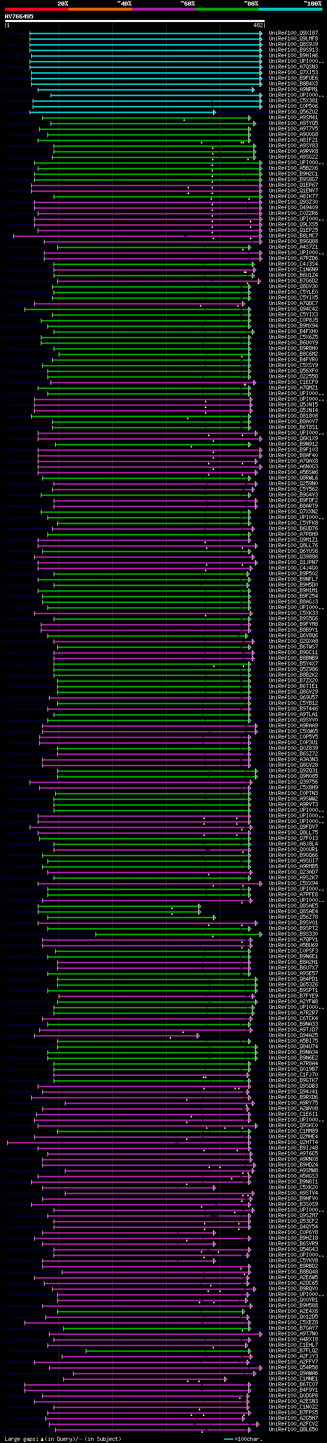Click hit UniRef100_O49409
Screen dimensions: 327x1443
pyautogui.click(x=293, y=207)
